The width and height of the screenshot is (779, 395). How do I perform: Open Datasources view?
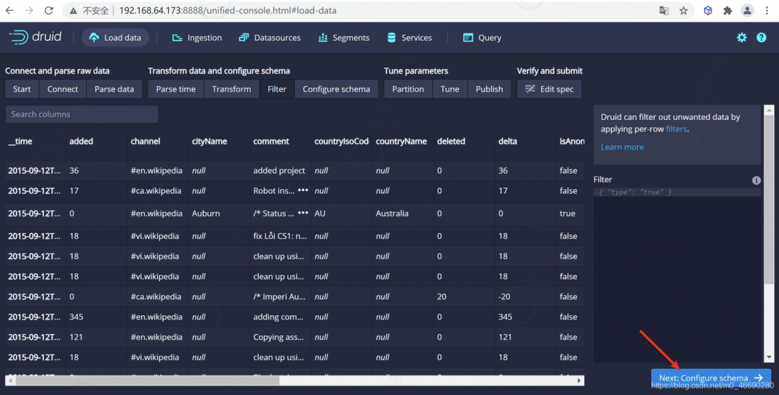point(270,38)
